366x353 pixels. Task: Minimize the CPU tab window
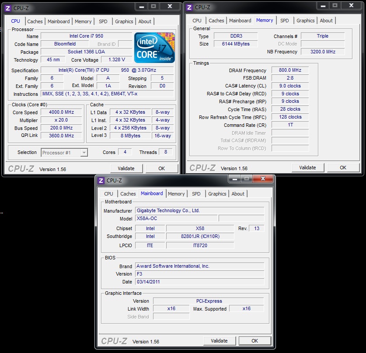tap(141, 7)
